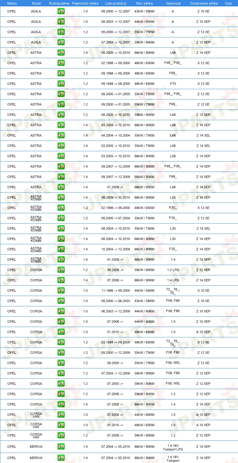Select '1.4 LPG' body cell in CORSA row
The height and width of the screenshot is (463, 238).
[x=173, y=280]
